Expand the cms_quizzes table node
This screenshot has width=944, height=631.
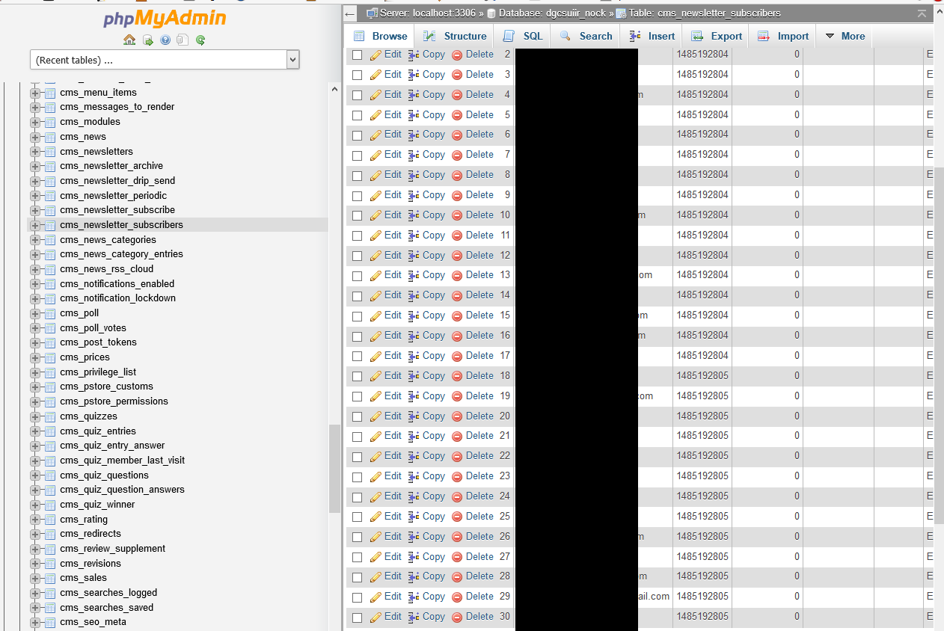click(x=34, y=416)
